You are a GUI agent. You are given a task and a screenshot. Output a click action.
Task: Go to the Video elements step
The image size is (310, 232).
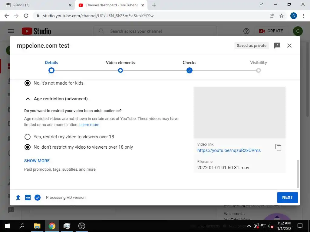(x=120, y=63)
